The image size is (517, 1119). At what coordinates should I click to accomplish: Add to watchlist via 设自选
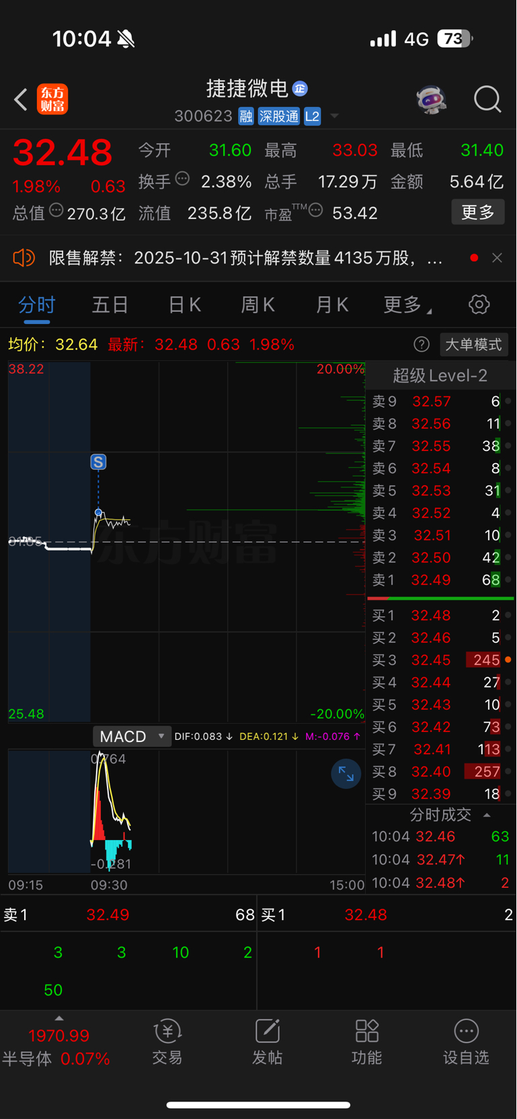pos(466,1042)
